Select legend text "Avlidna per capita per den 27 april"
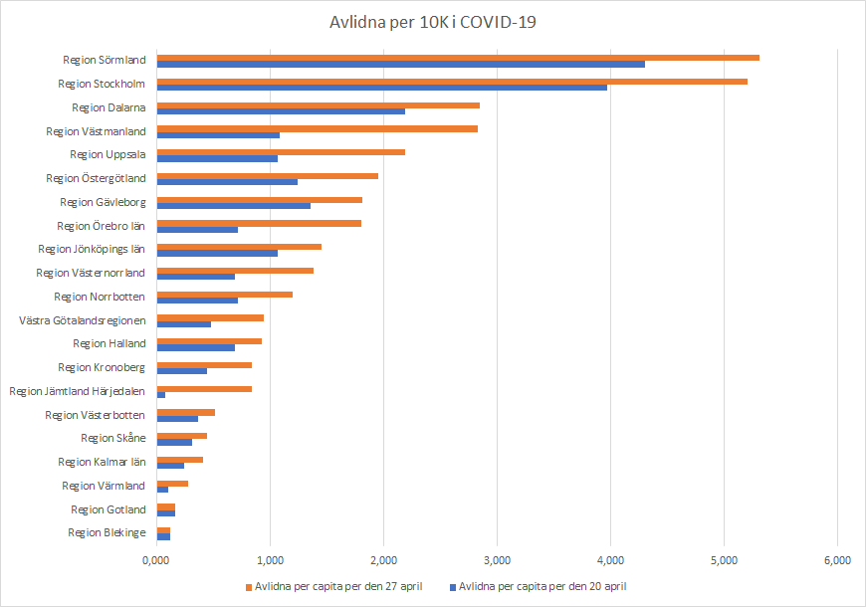Image resolution: width=866 pixels, height=607 pixels. (338, 586)
